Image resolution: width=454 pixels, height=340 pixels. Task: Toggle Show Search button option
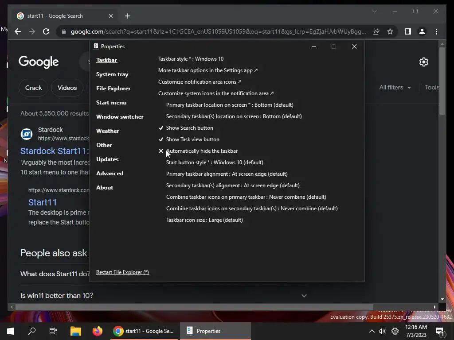(186, 128)
